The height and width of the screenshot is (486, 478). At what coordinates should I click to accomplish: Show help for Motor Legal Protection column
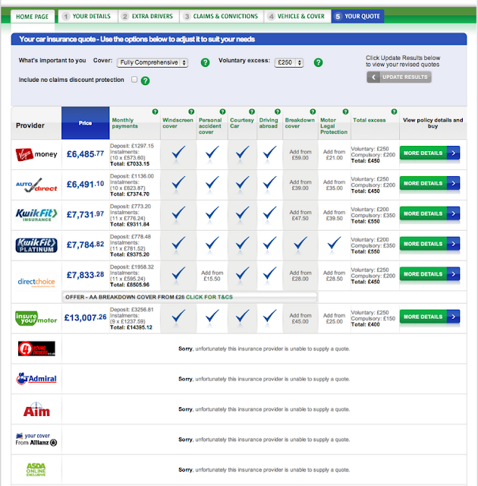(345, 112)
